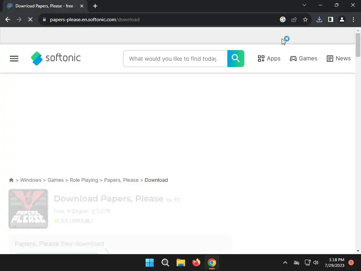
Task: Launch Firefox from taskbar
Action: [x=196, y=263]
